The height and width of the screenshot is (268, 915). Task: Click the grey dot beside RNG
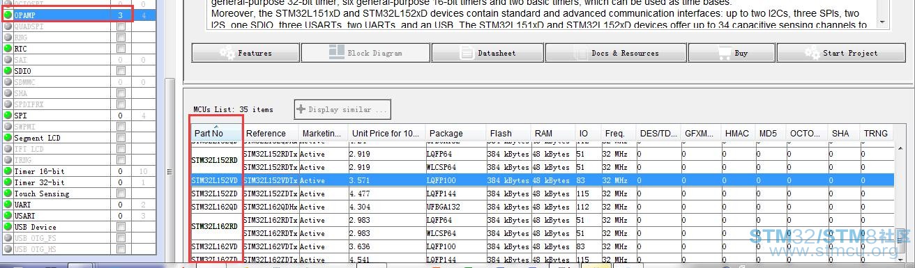coord(8,38)
